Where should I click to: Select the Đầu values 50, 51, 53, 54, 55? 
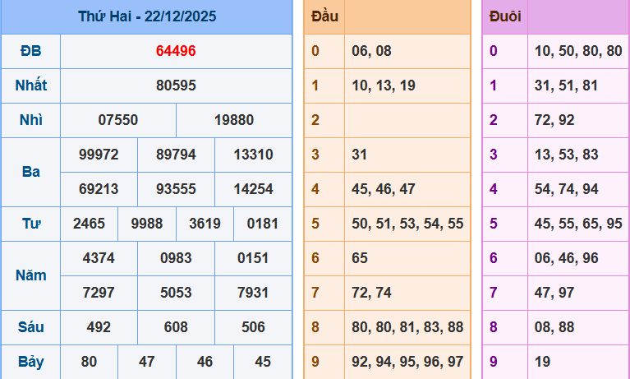click(x=407, y=224)
